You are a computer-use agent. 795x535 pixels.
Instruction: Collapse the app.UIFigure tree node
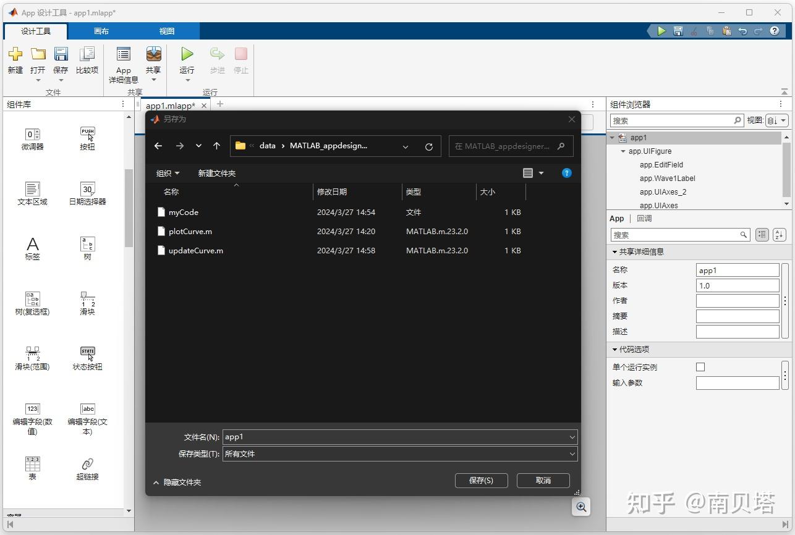coord(624,151)
